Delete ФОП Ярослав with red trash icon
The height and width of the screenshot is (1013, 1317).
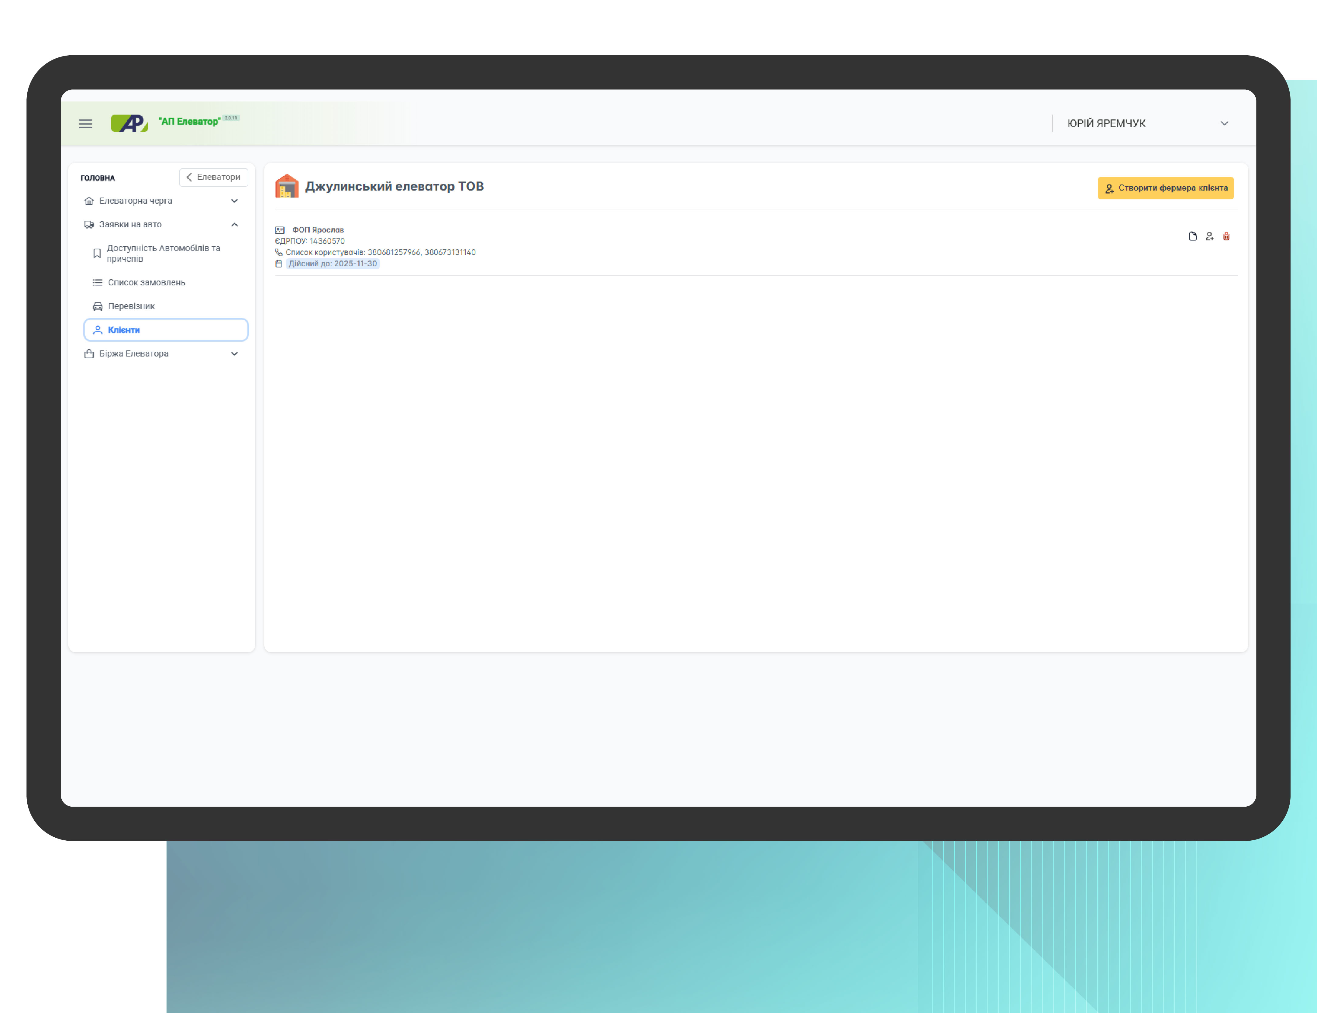point(1226,236)
